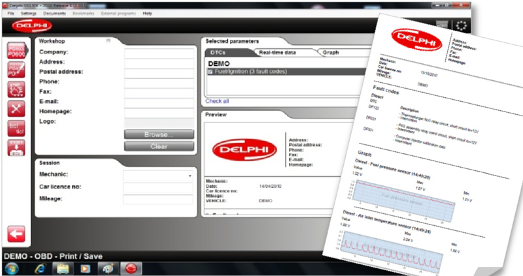Viewport: 523px width, 276px height.
Task: Click the E-mail input field
Action: [x=159, y=103]
